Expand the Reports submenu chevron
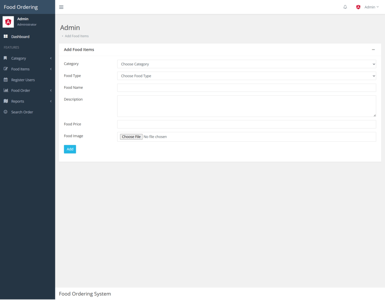The height and width of the screenshot is (300, 385). point(51,101)
